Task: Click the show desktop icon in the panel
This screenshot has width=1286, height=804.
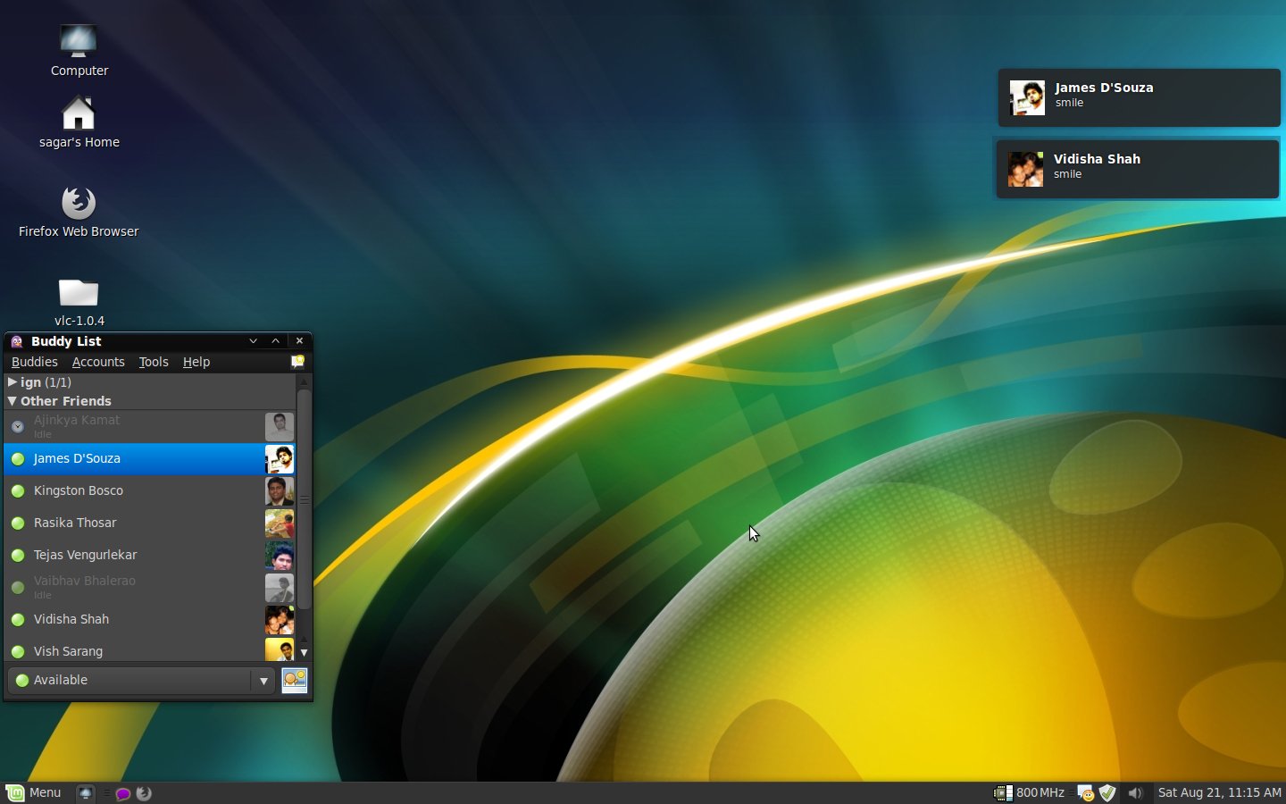Action: tap(86, 792)
